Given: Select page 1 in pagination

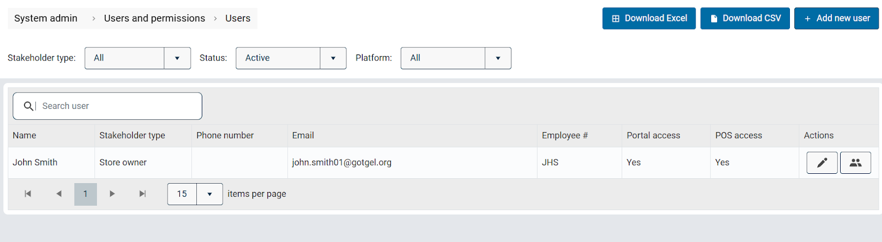Looking at the screenshot, I should click(x=85, y=194).
